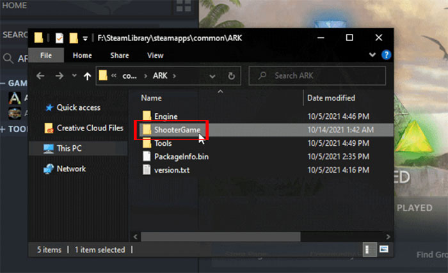Viewport: 448px width, 273px height.
Task: Sort by Date modified column header
Action: click(x=331, y=98)
